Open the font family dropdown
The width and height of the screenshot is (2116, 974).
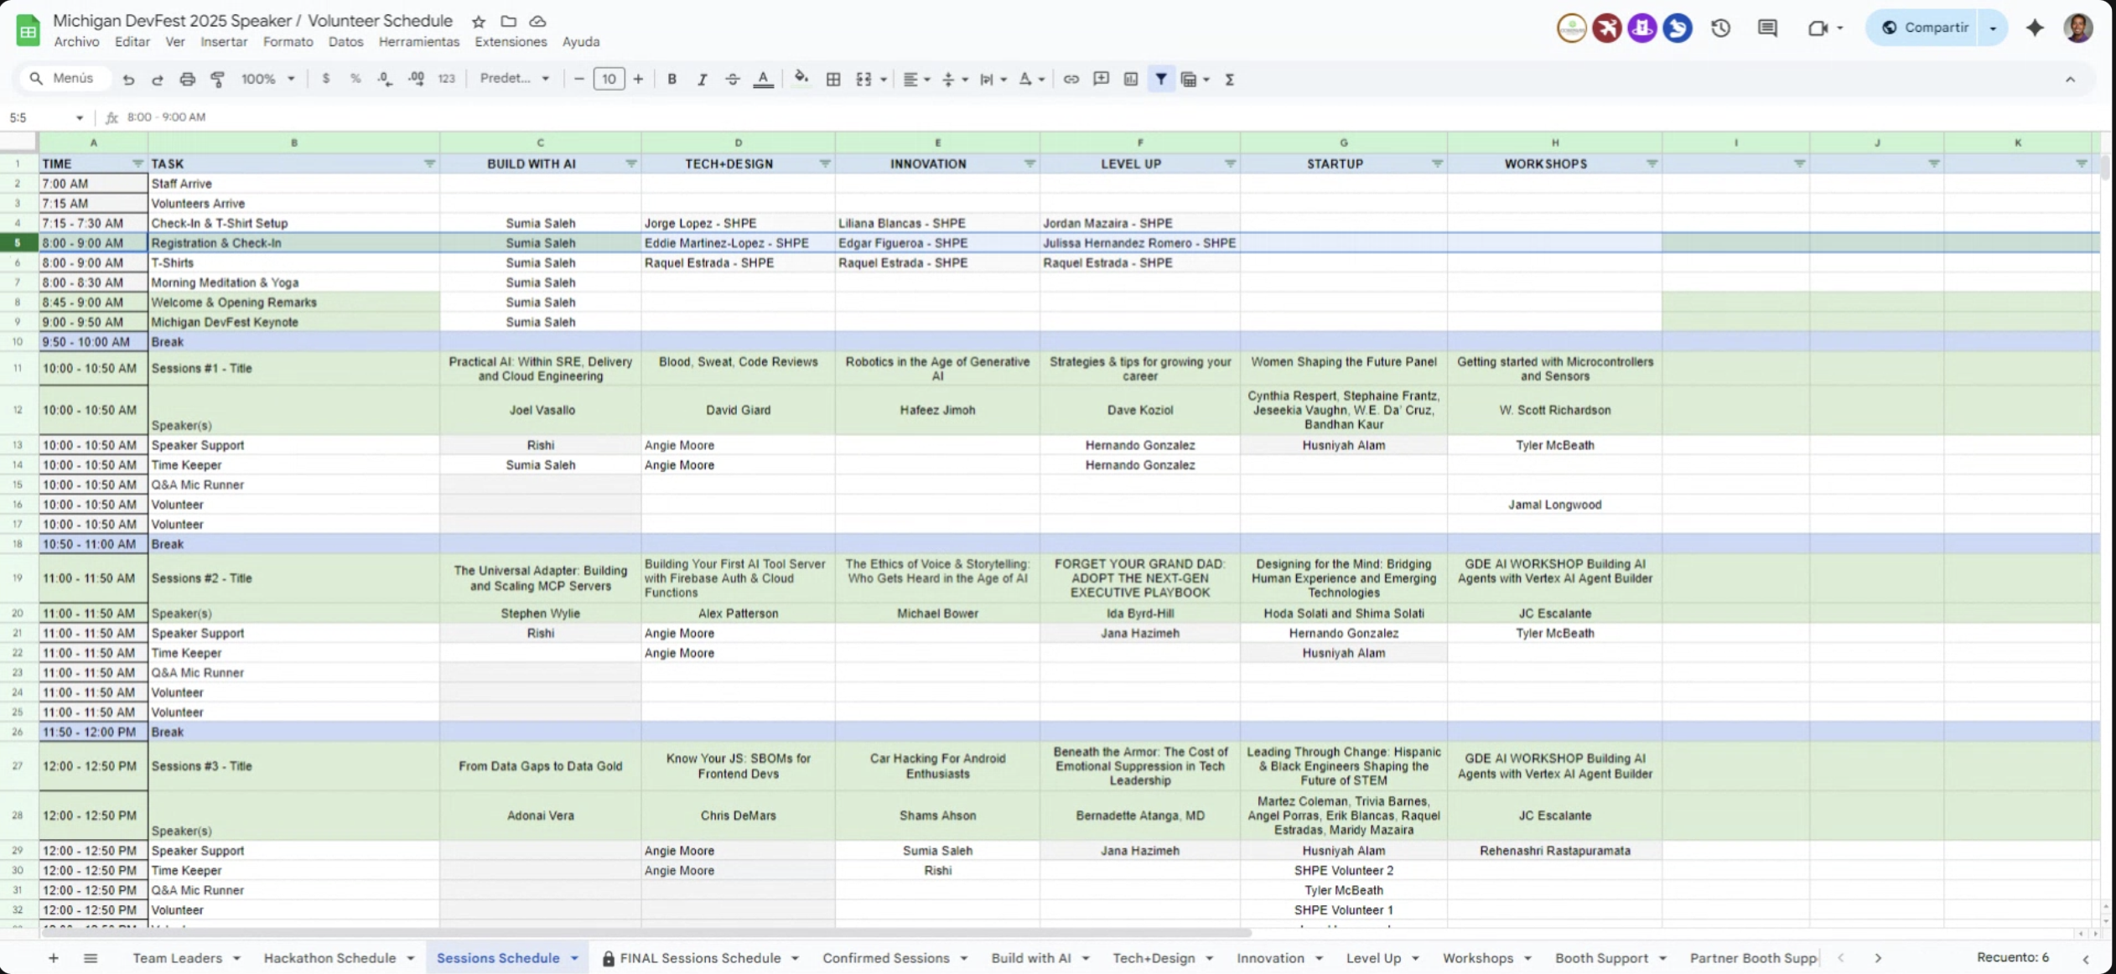coord(514,79)
